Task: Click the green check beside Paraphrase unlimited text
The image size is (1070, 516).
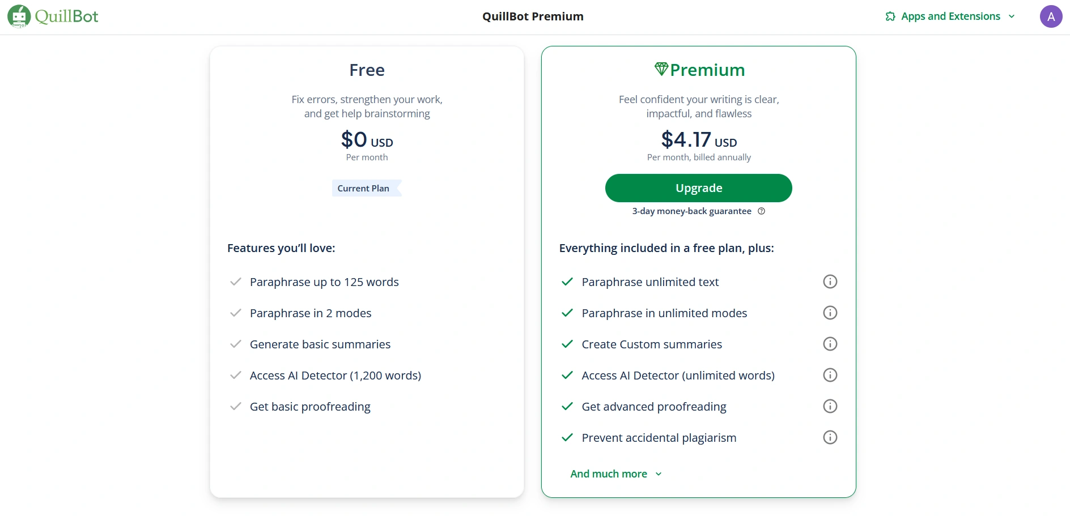Action: coord(567,282)
